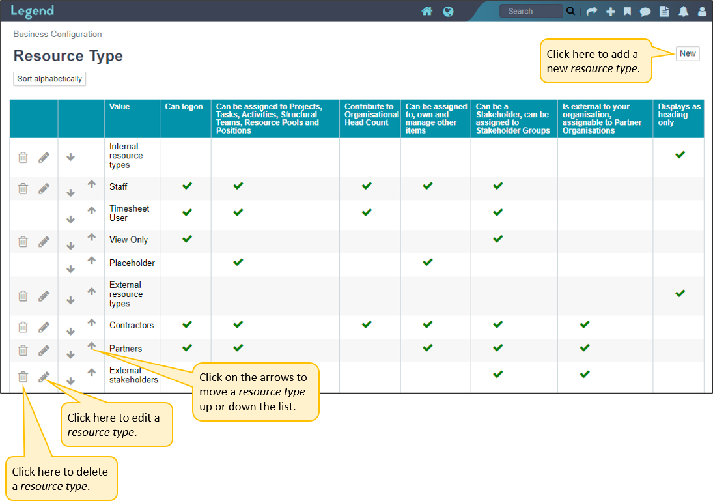Image resolution: width=713 pixels, height=501 pixels.
Task: Move Placeholder up the list
Action: tap(92, 261)
